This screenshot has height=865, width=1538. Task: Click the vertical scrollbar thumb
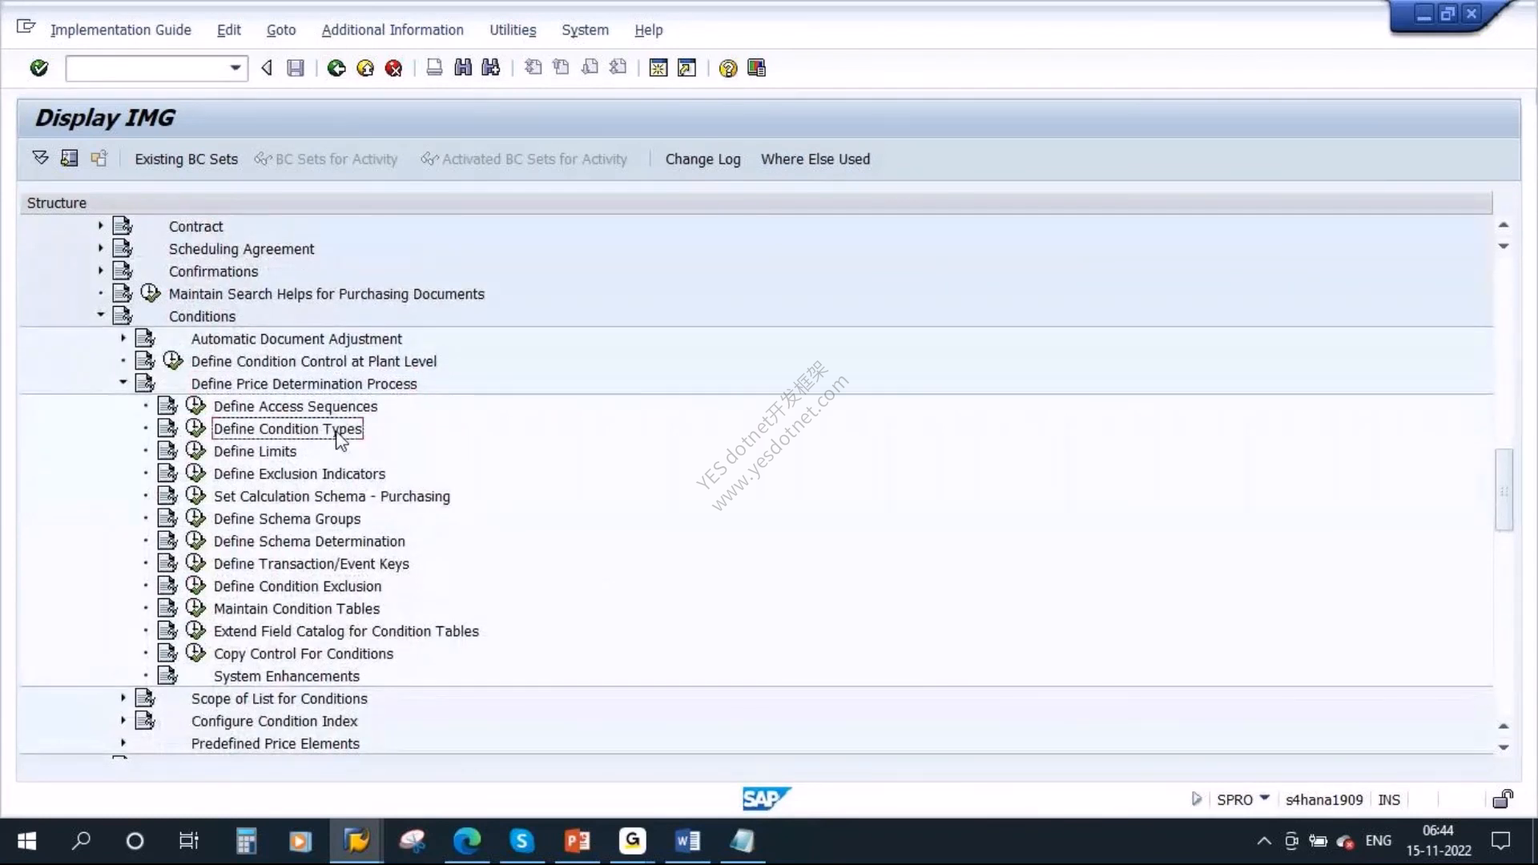click(x=1504, y=489)
